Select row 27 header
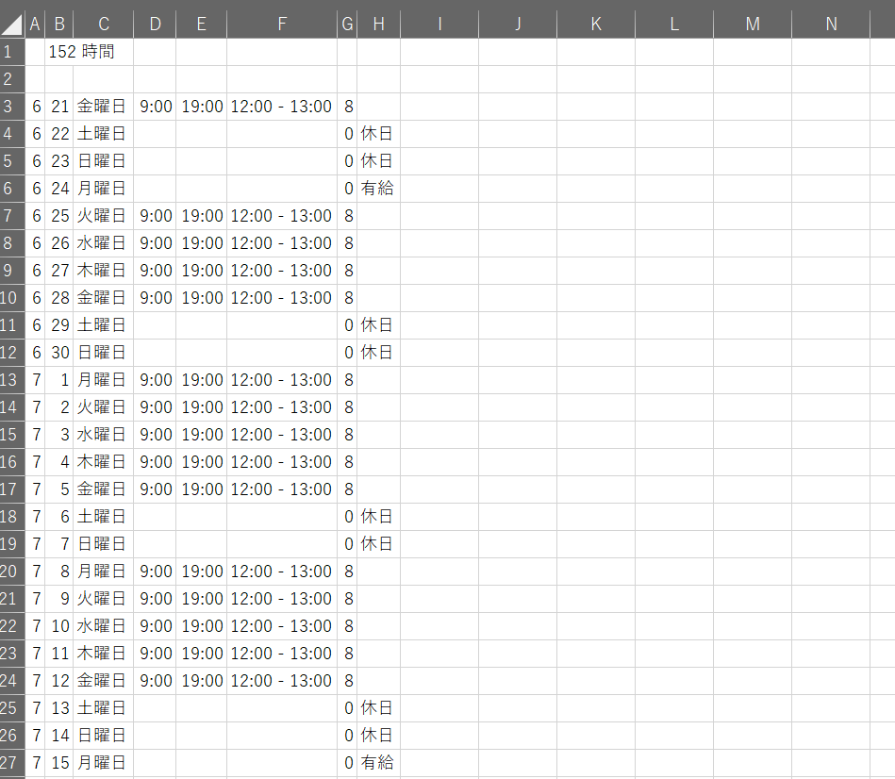This screenshot has height=779, width=895. click(12, 763)
